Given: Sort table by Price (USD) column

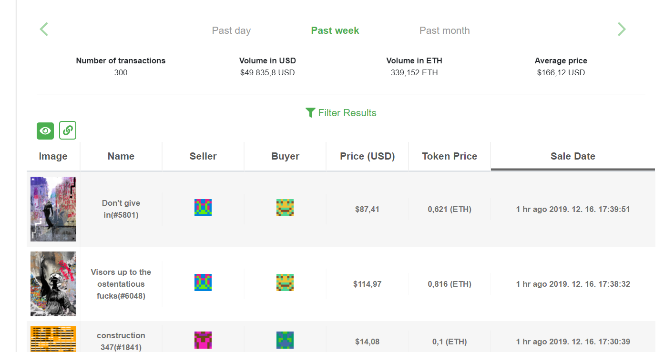Looking at the screenshot, I should coord(368,156).
